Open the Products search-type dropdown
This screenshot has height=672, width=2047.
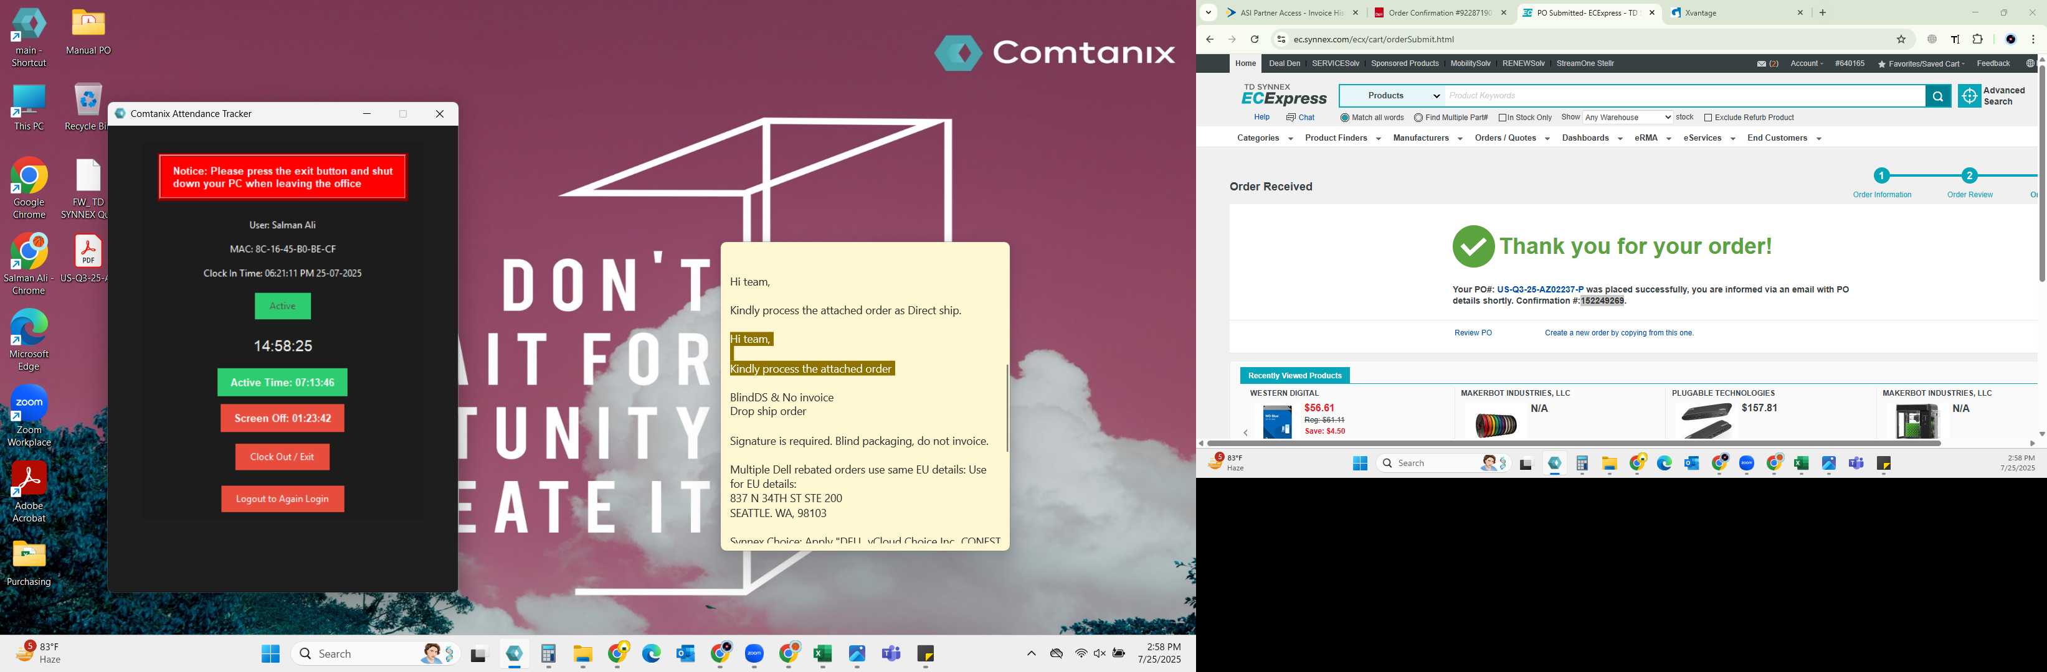pos(1392,96)
